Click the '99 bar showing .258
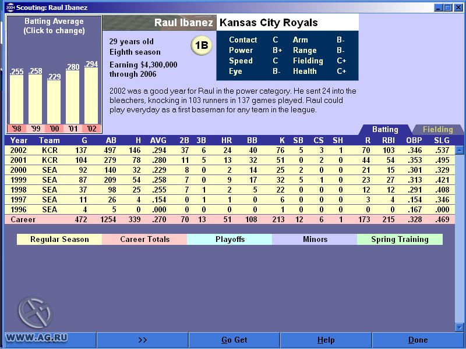The height and width of the screenshot is (349, 466). (x=35, y=99)
